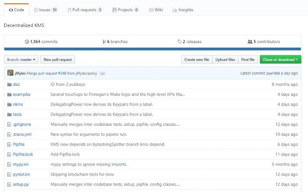View the 6 branches
This screenshot has width=308, height=192.
click(x=115, y=42)
